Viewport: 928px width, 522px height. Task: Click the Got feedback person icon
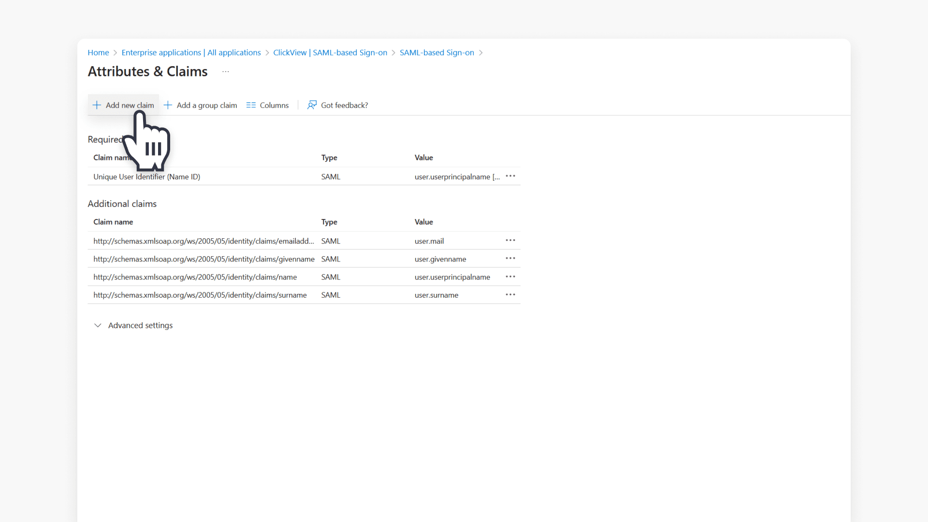[x=312, y=105]
